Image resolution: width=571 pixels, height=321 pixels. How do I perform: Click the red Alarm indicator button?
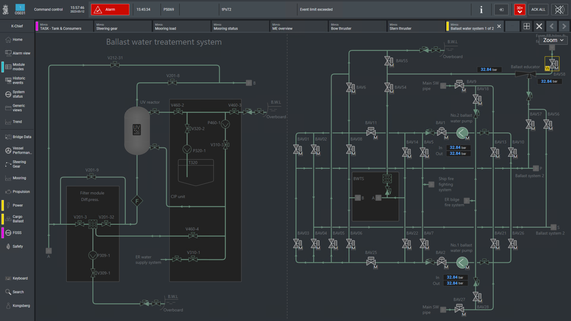(110, 10)
